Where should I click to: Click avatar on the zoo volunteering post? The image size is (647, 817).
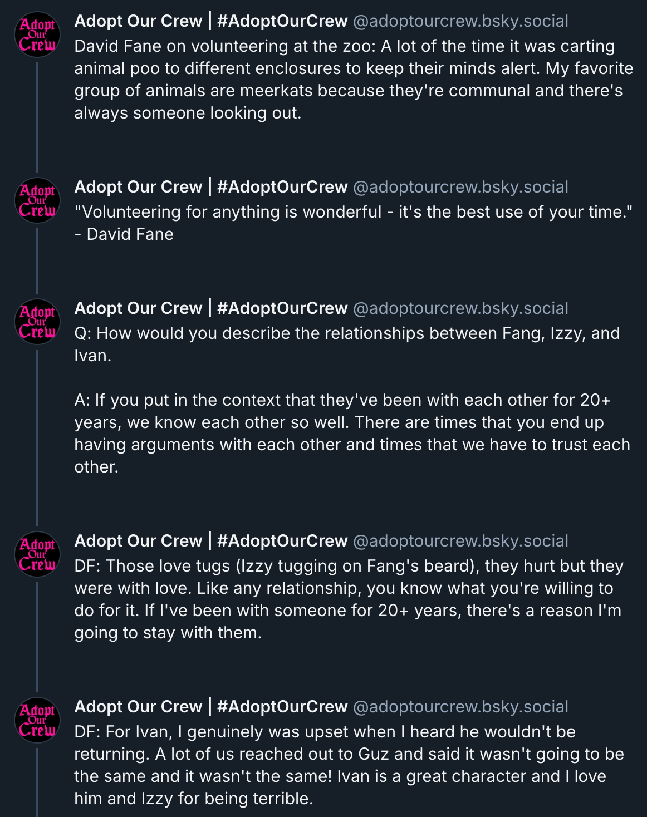tap(37, 35)
